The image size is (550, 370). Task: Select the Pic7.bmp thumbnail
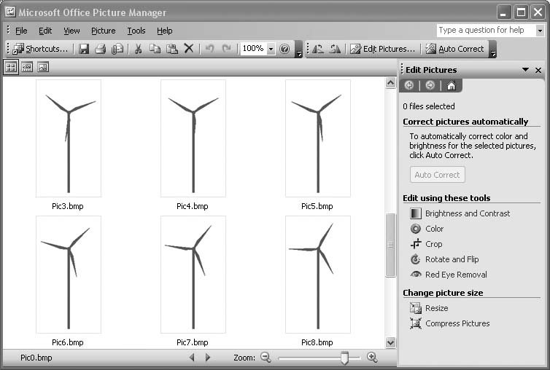pyautogui.click(x=193, y=275)
